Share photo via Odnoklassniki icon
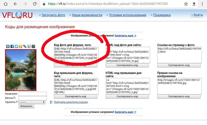 [x=20, y=47]
